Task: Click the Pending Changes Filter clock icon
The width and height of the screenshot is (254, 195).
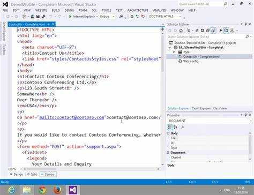Action: click(x=189, y=31)
